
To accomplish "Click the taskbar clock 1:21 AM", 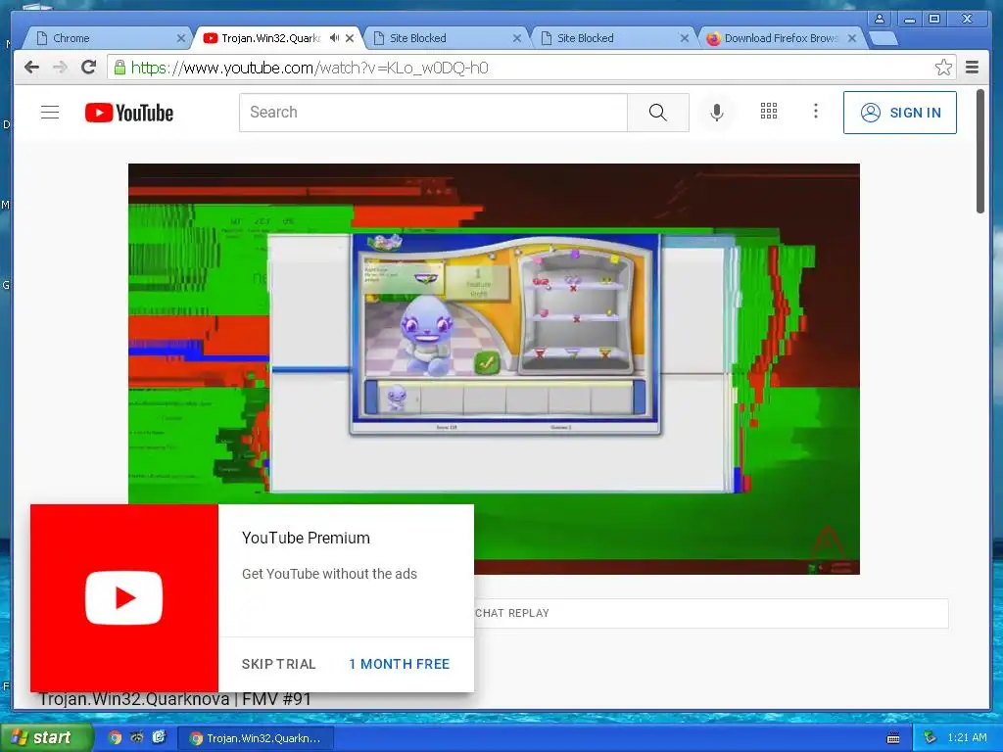I will [967, 738].
